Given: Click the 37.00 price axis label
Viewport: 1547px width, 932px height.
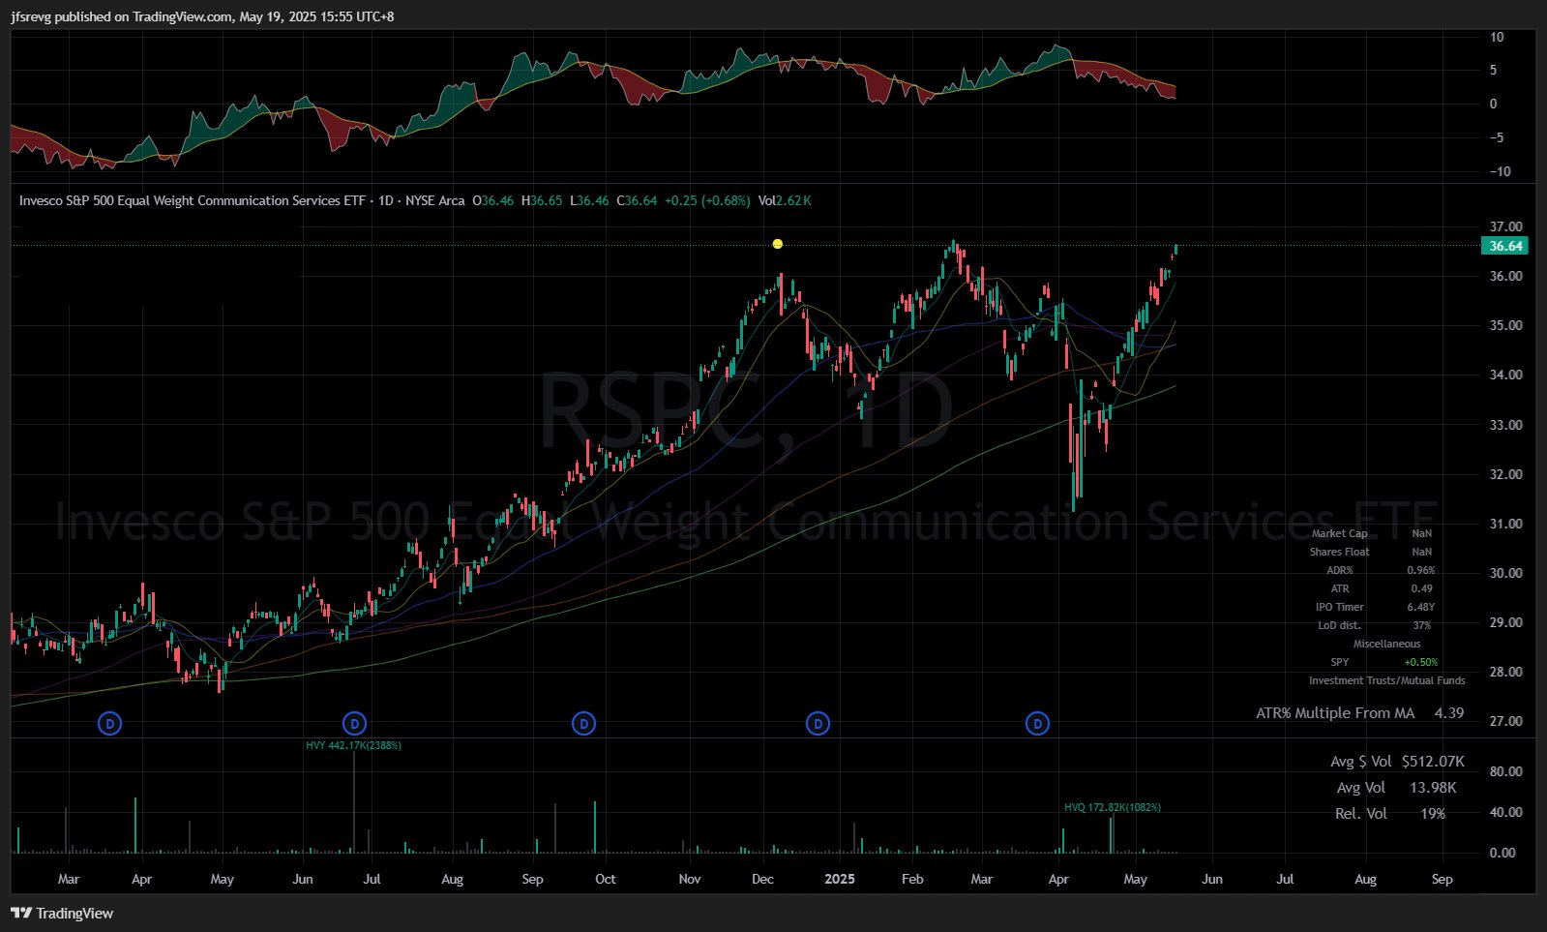Looking at the screenshot, I should click(1505, 226).
